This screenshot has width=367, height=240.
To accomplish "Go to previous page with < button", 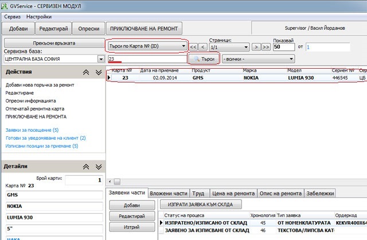I will pos(202,47).
